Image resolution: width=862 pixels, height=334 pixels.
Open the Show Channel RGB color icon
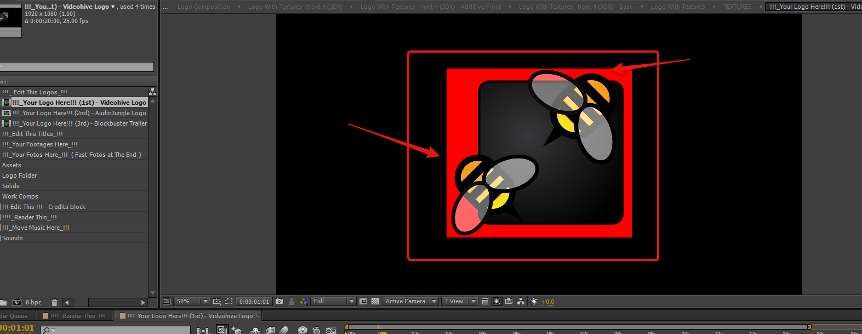point(303,302)
